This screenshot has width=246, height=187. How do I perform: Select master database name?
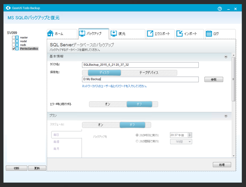pos(24,38)
